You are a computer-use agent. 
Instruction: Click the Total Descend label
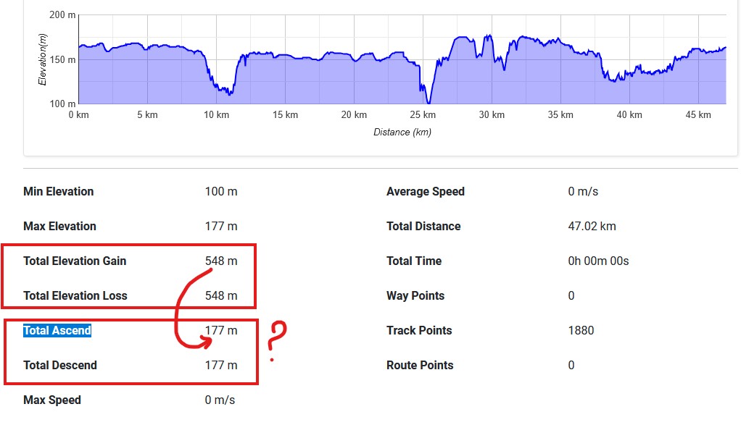60,366
